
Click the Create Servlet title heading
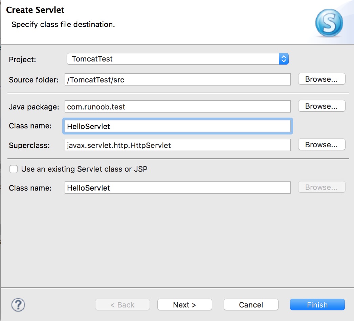point(35,10)
